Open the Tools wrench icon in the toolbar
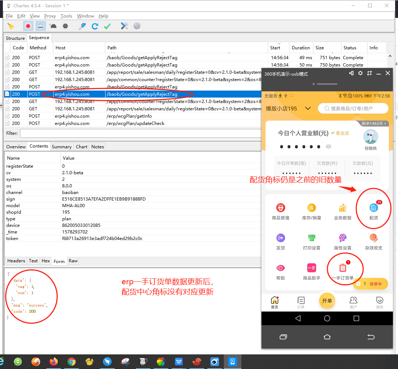398x369 pixels. pyautogui.click(x=125, y=26)
